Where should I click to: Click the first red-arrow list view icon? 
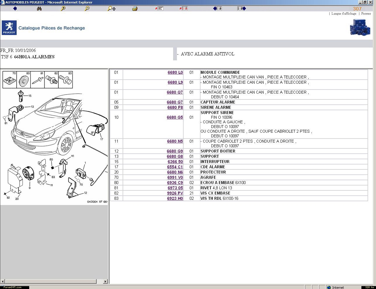coord(159,8)
